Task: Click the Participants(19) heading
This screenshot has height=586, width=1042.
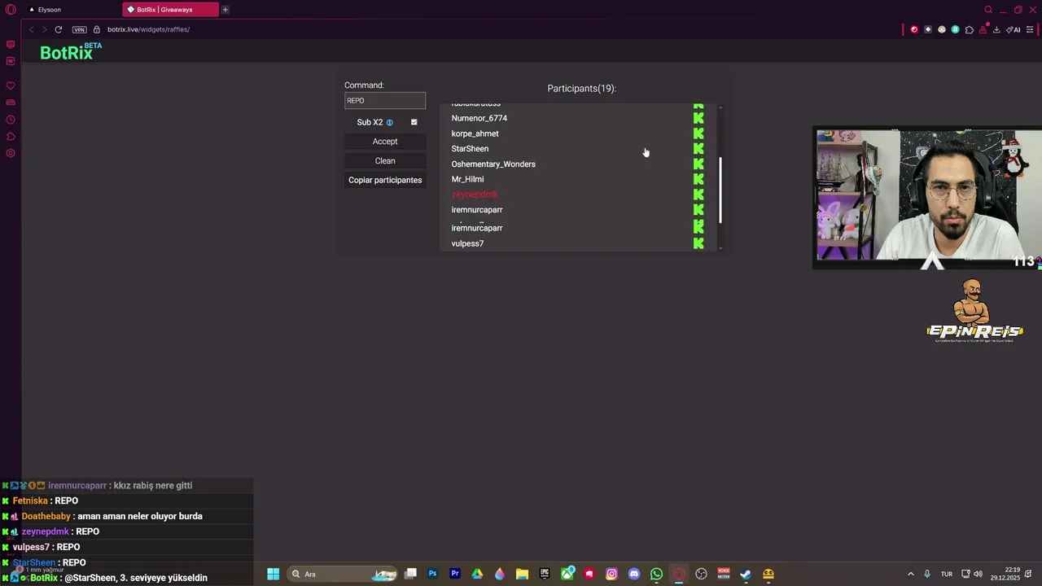Action: (x=581, y=88)
